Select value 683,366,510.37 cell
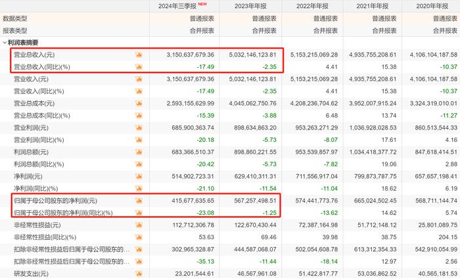460x278 pixels. pyautogui.click(x=193, y=152)
